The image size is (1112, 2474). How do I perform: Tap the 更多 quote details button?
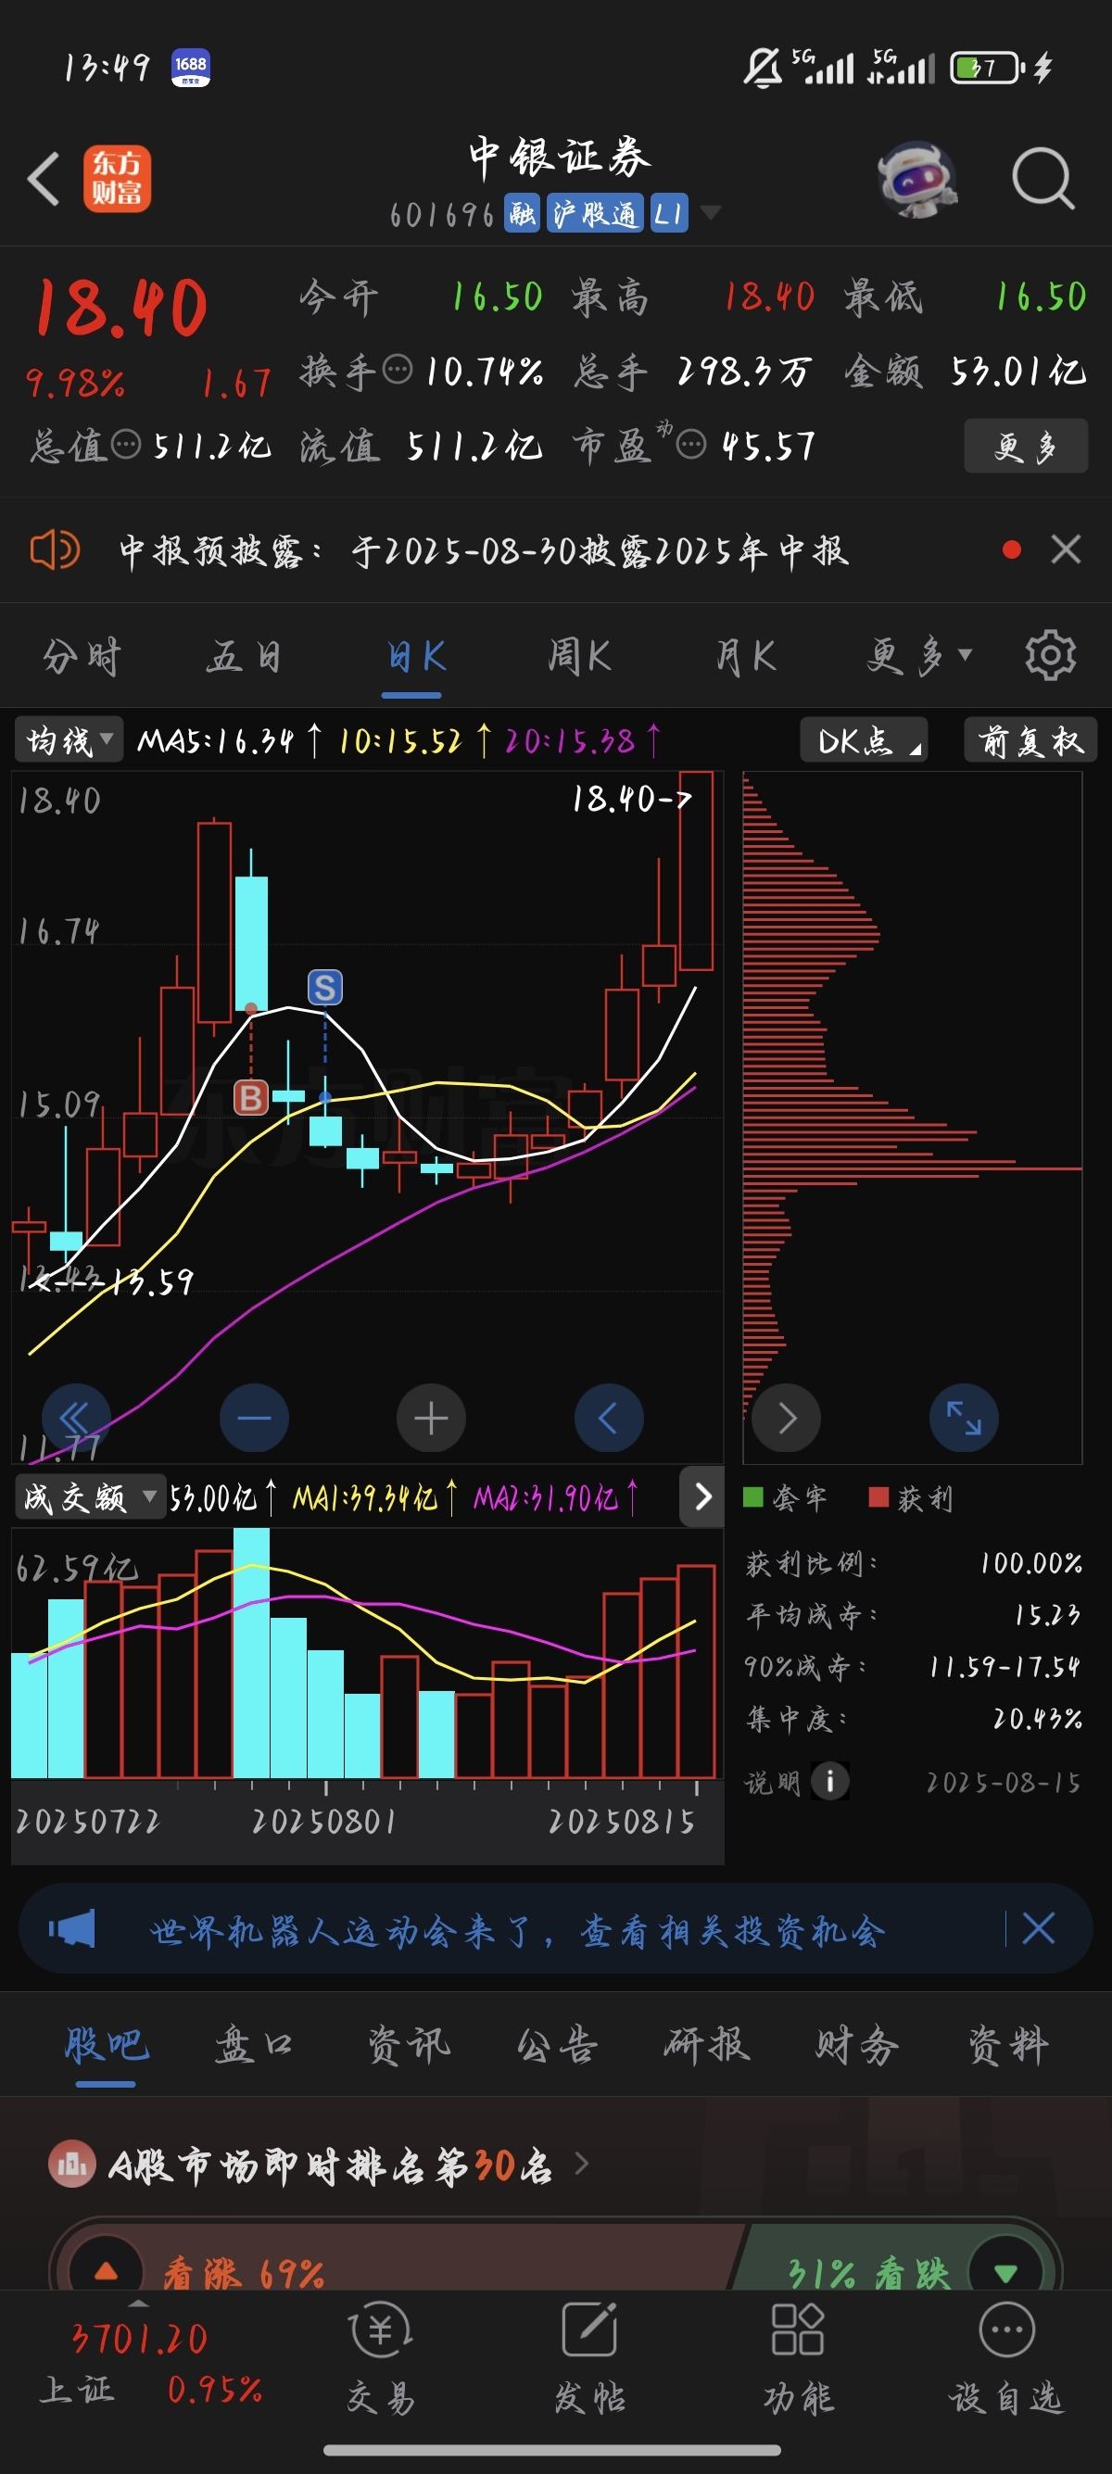(1026, 446)
